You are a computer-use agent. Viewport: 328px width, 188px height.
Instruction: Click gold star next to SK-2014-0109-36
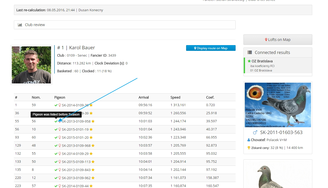click(x=91, y=105)
